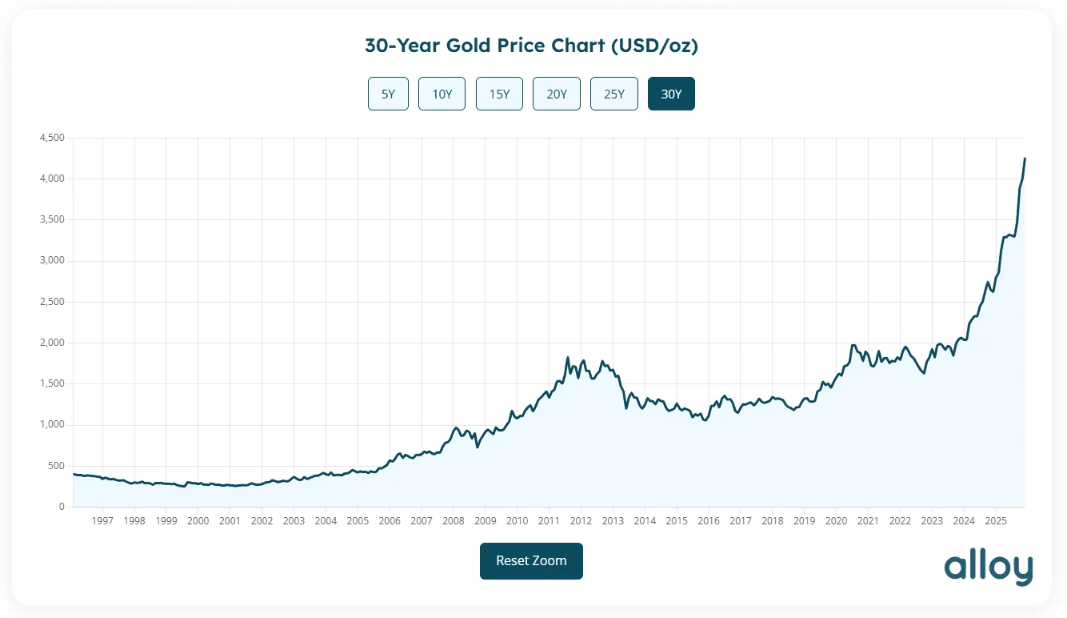Click the 4,500 label on the y-axis
This screenshot has width=1067, height=618.
pos(51,137)
